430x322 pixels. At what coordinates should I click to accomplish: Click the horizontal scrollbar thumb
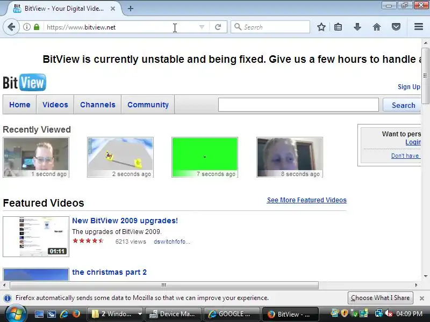[x=164, y=285]
